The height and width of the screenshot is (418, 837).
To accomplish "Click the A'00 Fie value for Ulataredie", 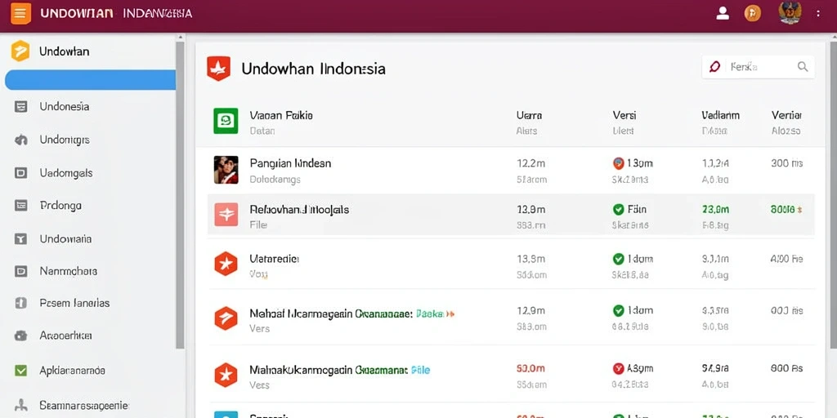I will (x=786, y=259).
